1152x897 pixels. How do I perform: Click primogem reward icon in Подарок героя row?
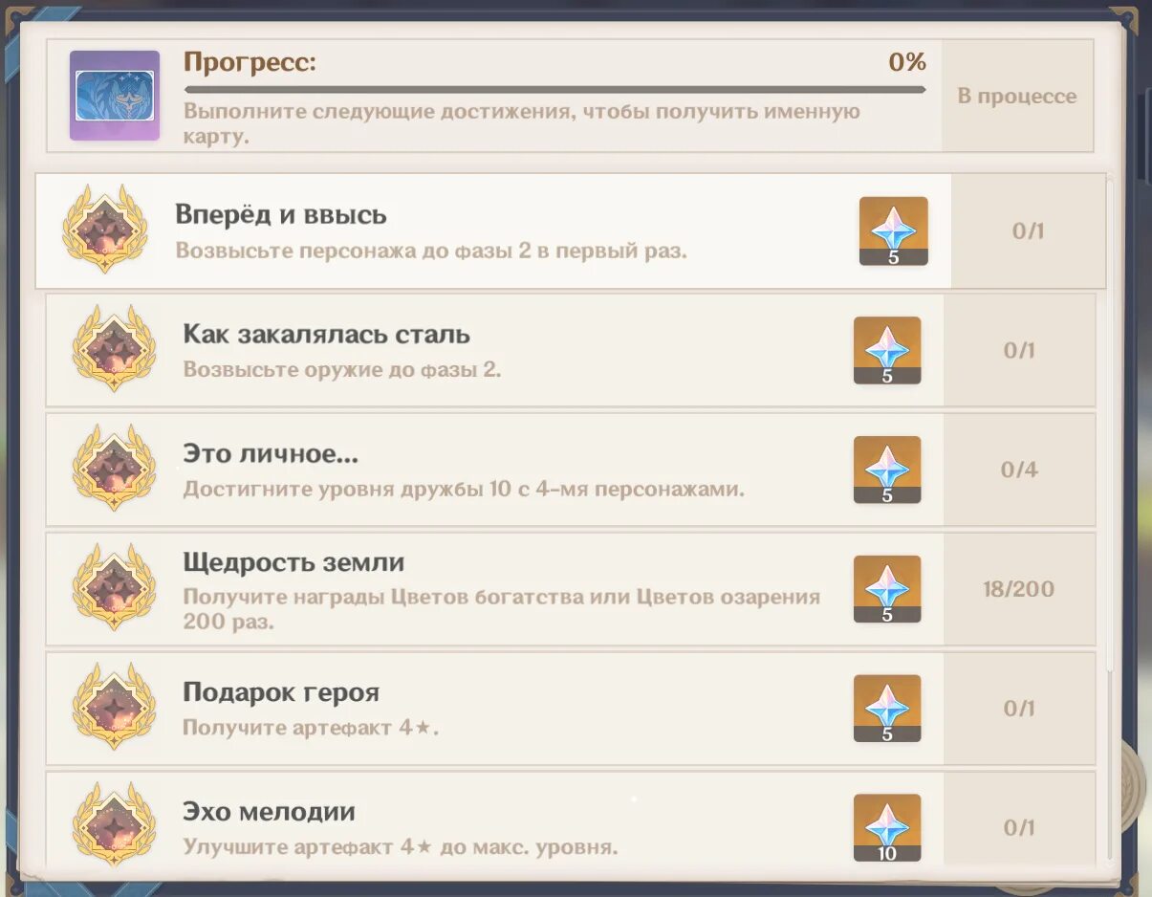(887, 709)
